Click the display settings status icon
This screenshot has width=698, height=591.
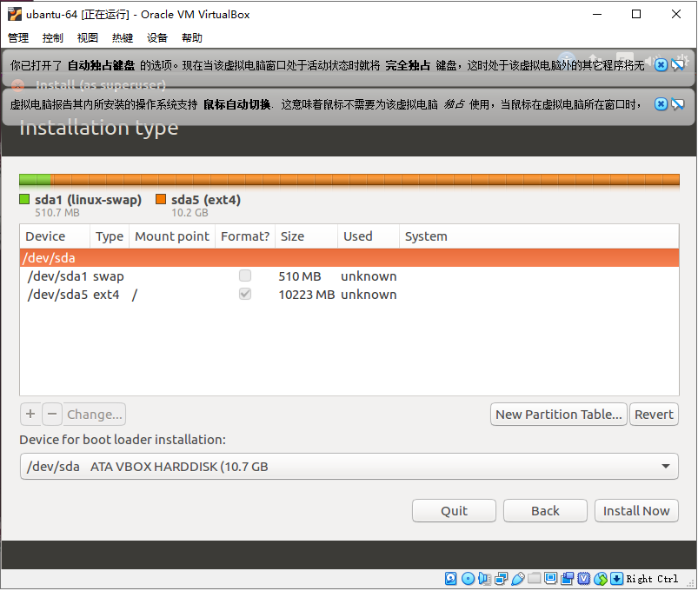point(549,579)
